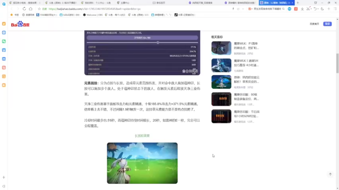This screenshot has width=339, height=190.
Task: Open the 魔兽WLK P1 recommended article thumbnail
Action: click(x=221, y=48)
